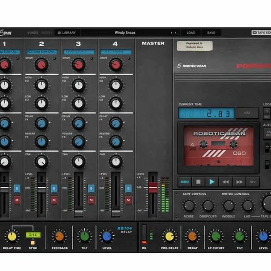Viewport: 271px width, 271px height.
Task: Click channel 2 High EQ knob
Action: coord(41,85)
